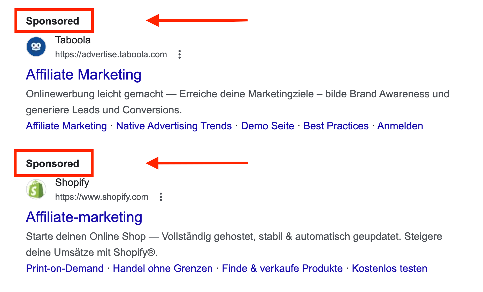Click the vertical dots next to advertise.taboola.com

[x=179, y=54]
